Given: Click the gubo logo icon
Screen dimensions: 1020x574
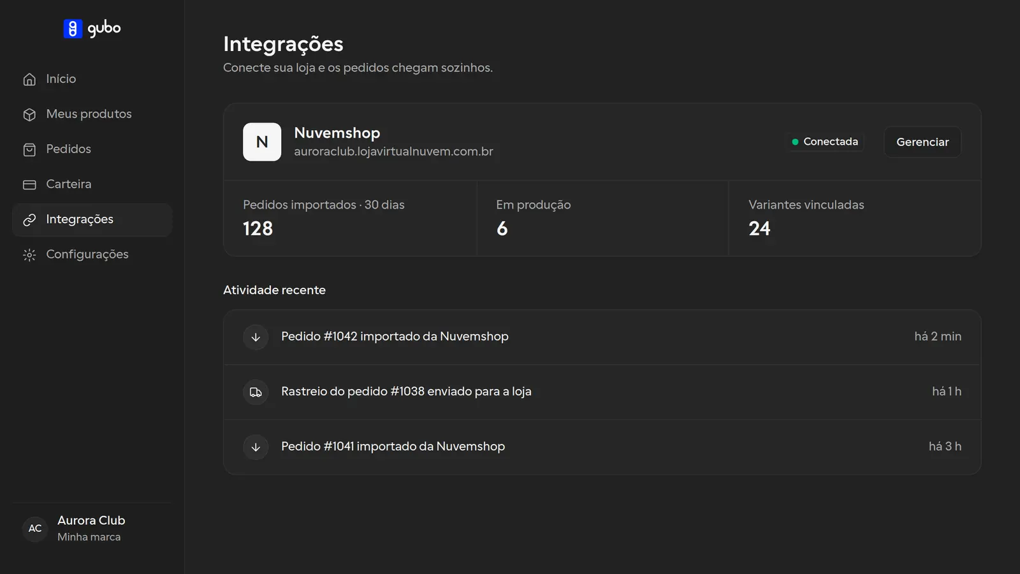Looking at the screenshot, I should point(73,29).
